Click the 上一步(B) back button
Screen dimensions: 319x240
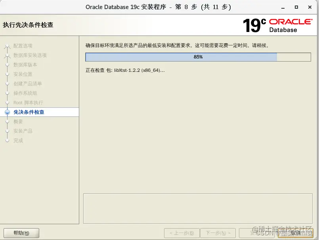(x=181, y=233)
